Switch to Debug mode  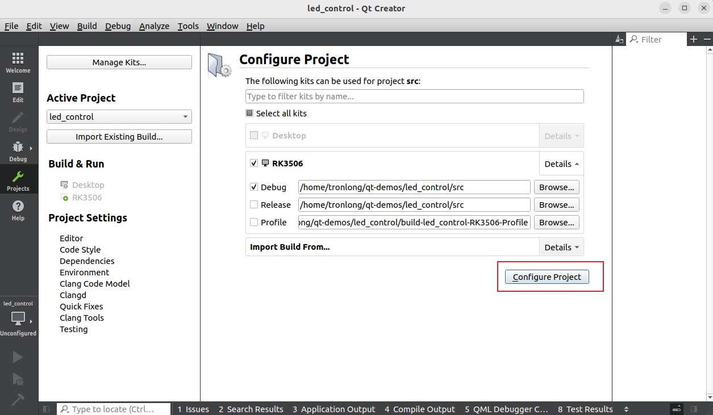click(x=18, y=150)
